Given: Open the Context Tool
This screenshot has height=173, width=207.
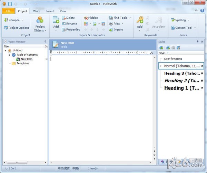Looking at the screenshot, I should coord(182,28).
